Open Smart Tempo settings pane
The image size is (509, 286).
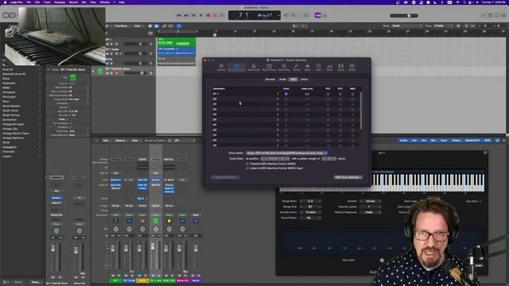click(269, 67)
